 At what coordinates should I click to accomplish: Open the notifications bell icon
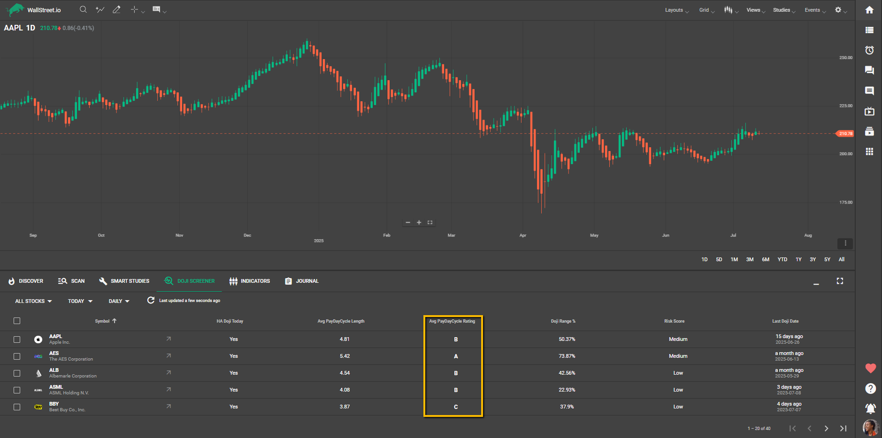pos(870,408)
